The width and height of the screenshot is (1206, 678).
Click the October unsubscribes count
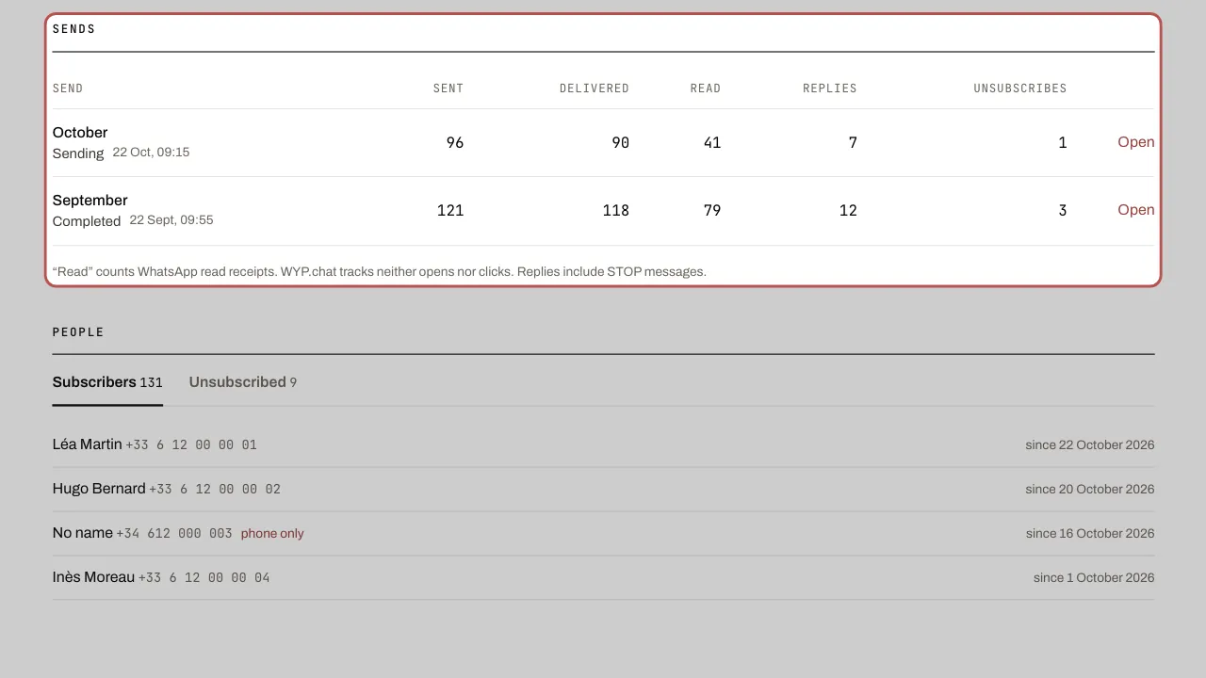(1063, 142)
